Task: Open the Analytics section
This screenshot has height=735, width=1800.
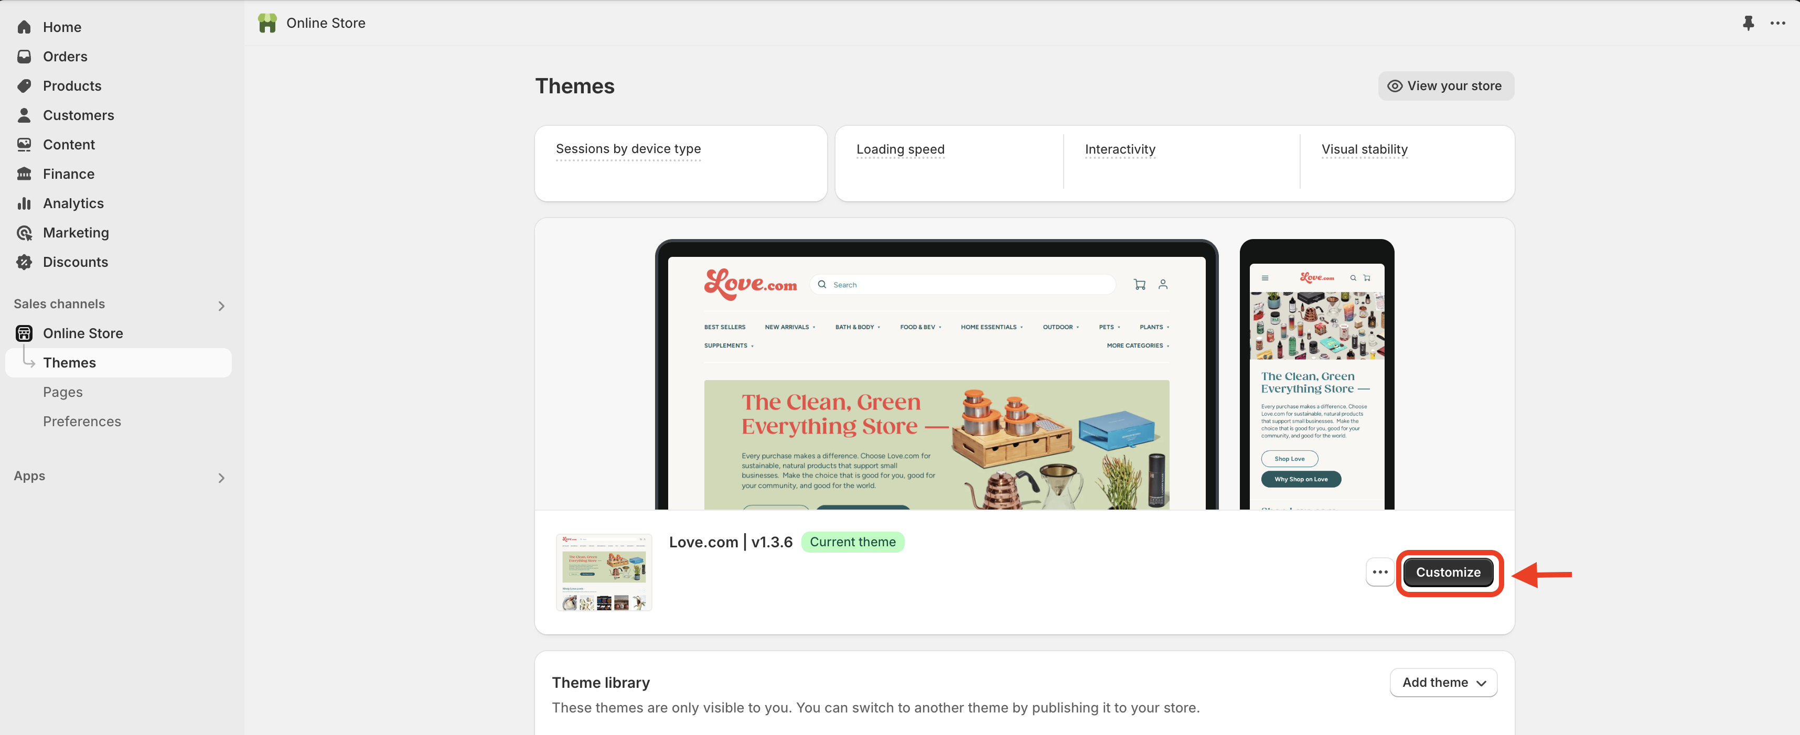Action: (x=73, y=203)
